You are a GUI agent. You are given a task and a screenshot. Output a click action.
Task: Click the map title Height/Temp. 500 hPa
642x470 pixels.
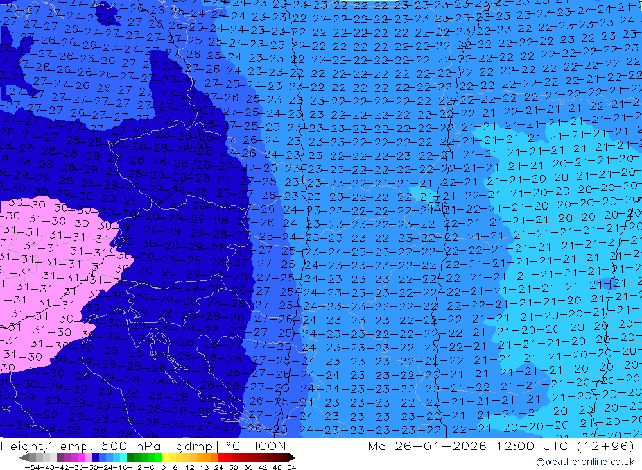(x=81, y=446)
